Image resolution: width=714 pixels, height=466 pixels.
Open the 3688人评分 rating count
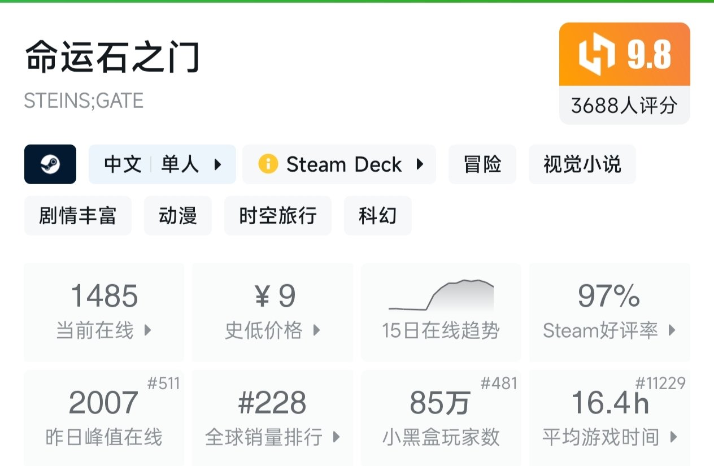click(x=624, y=105)
